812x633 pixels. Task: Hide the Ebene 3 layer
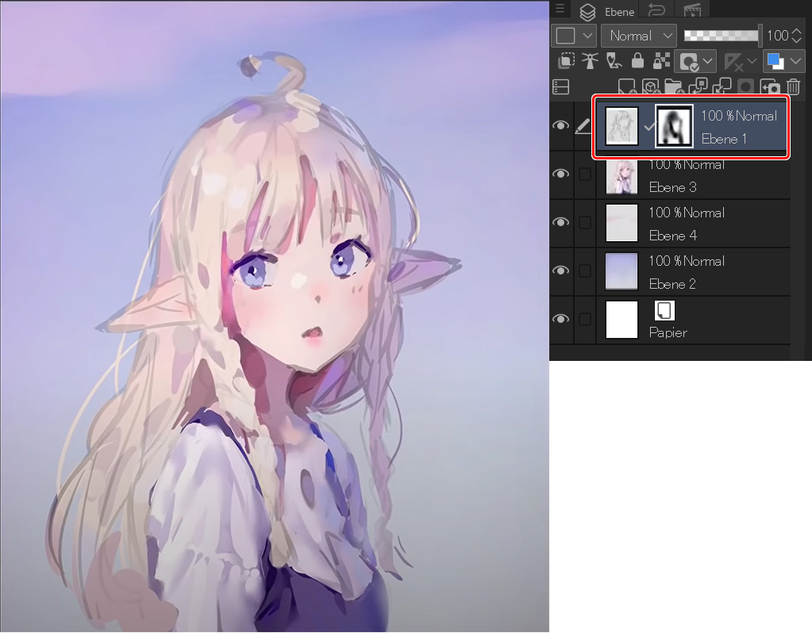(x=561, y=174)
